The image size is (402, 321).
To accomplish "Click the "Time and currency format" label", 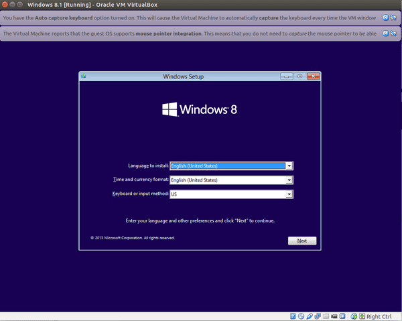I will point(141,180).
